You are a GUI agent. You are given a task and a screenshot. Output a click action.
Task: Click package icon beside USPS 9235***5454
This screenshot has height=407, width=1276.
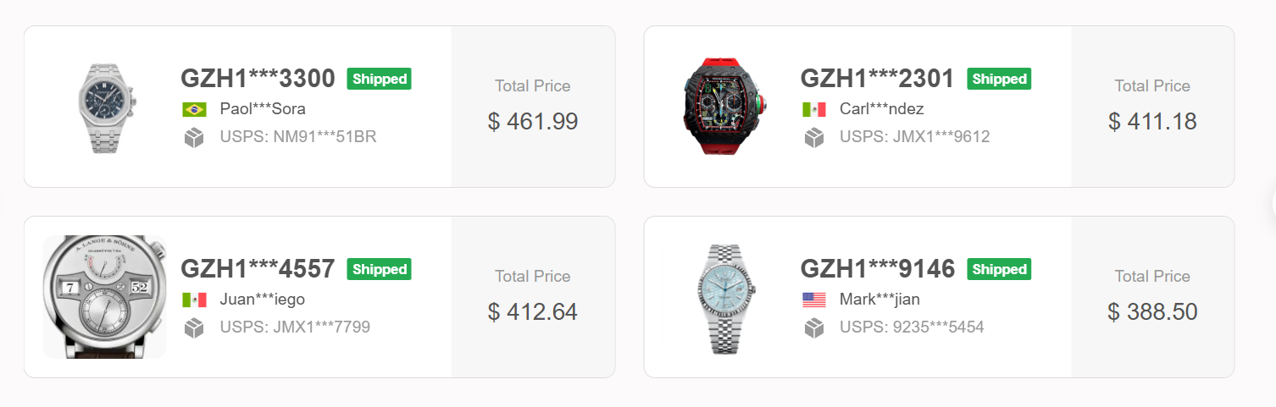click(814, 327)
